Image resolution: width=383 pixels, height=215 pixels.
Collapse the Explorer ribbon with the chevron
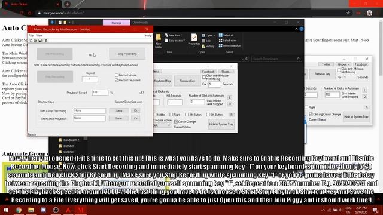tap(296, 29)
